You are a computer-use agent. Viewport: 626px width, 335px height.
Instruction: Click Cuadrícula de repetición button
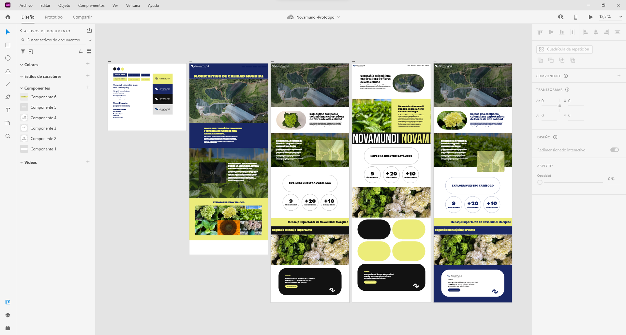point(564,49)
